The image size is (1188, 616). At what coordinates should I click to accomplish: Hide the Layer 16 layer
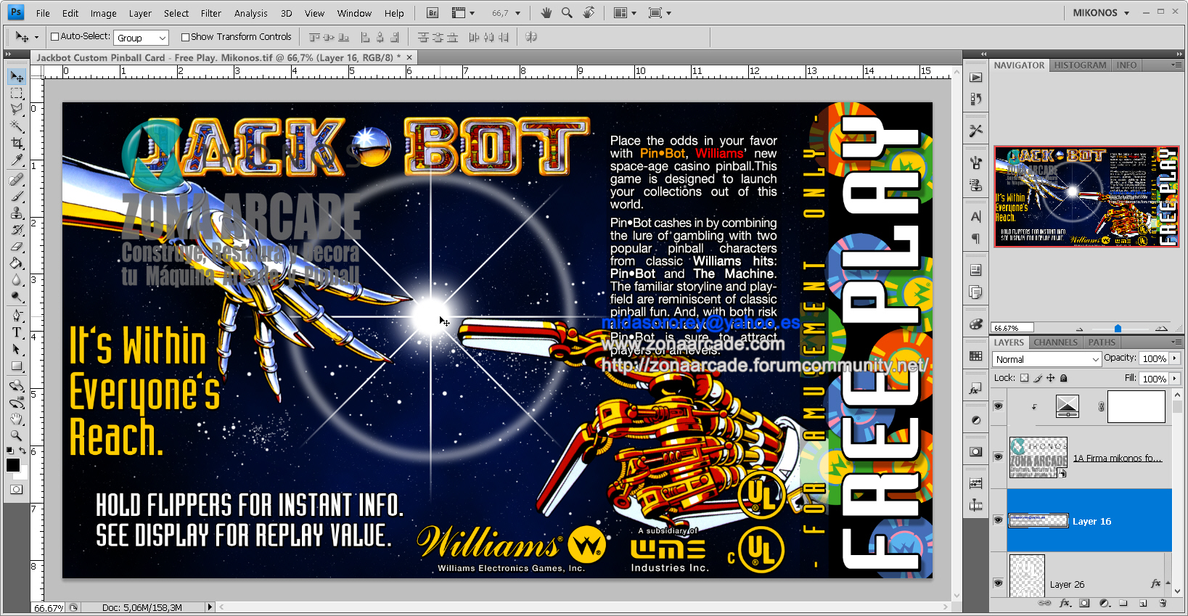[999, 520]
